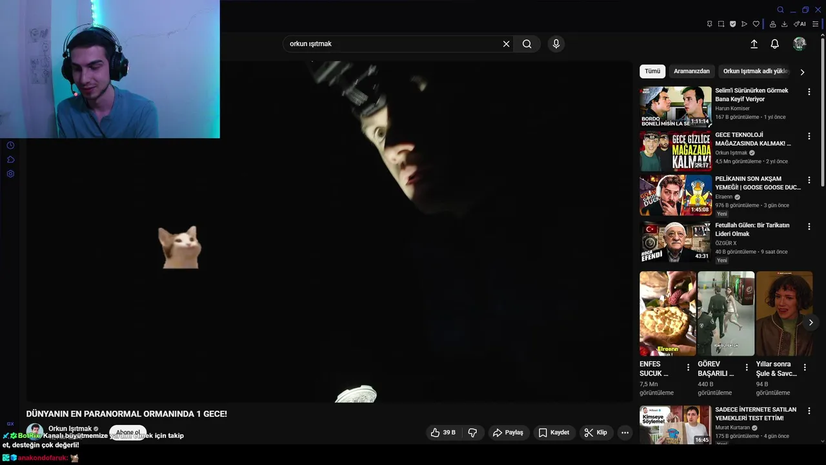Screen dimensions: 826x465
Task: Open the Murat Kurtaran channel name
Action: (732, 428)
